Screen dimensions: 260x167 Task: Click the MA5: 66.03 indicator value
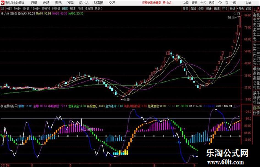(28, 13)
